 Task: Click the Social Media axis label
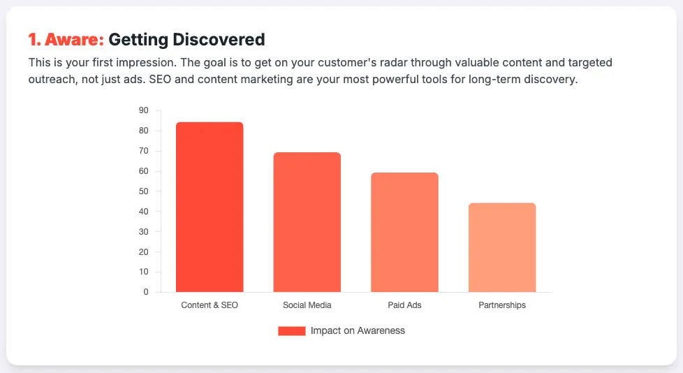[x=307, y=305]
